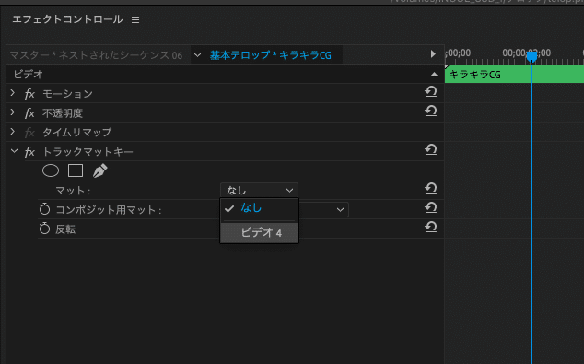Toggle animation stopwatch for コンポジット用マット
Screen dimensions: 584x364
(45, 209)
